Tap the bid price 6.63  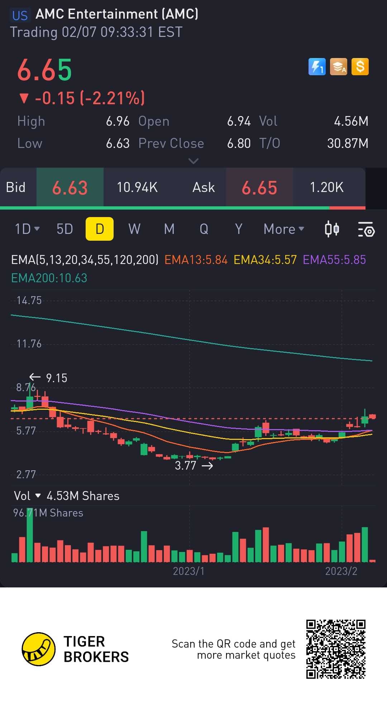tap(70, 188)
